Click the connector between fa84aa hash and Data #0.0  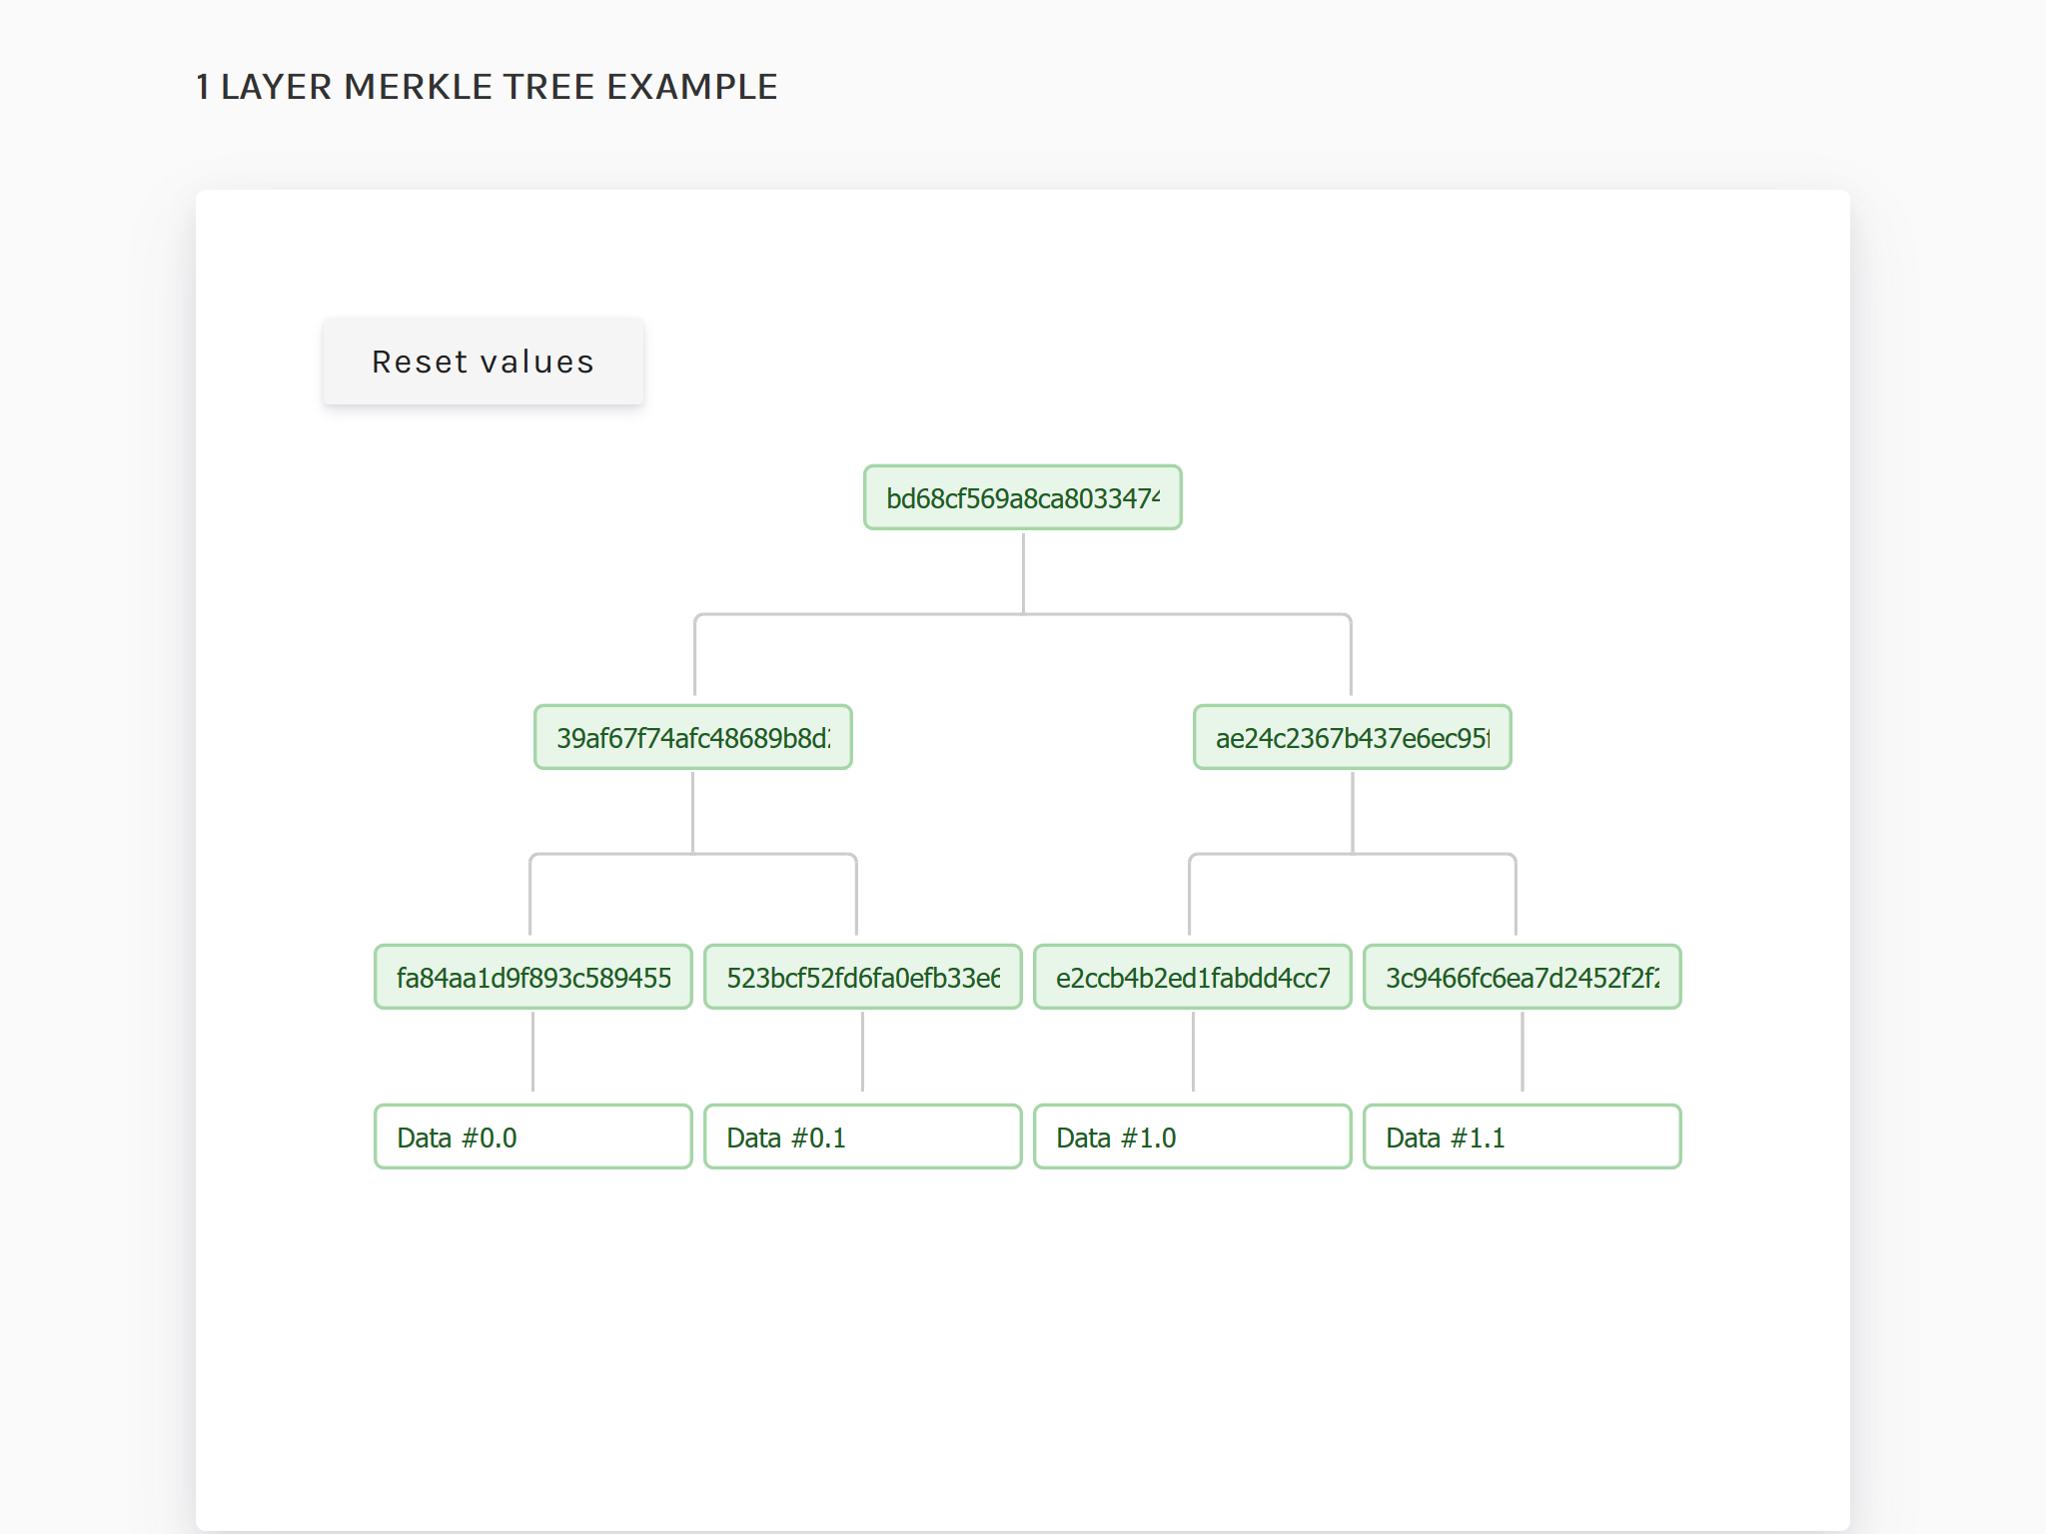[532, 1051]
